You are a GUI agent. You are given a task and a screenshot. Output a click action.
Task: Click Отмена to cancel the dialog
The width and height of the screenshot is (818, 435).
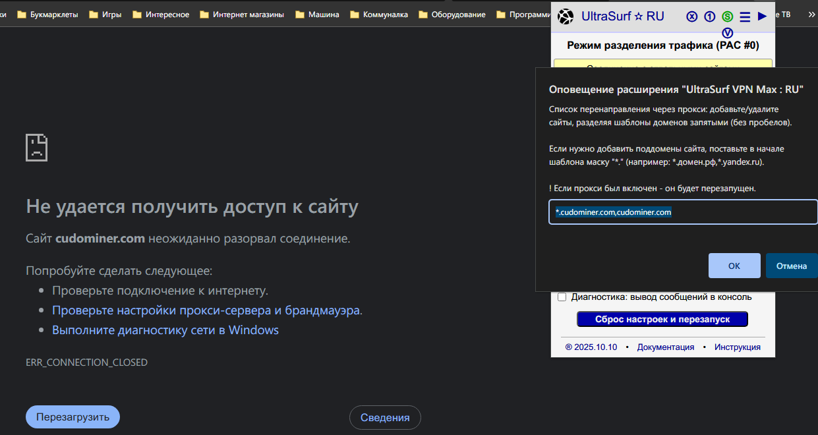click(792, 266)
